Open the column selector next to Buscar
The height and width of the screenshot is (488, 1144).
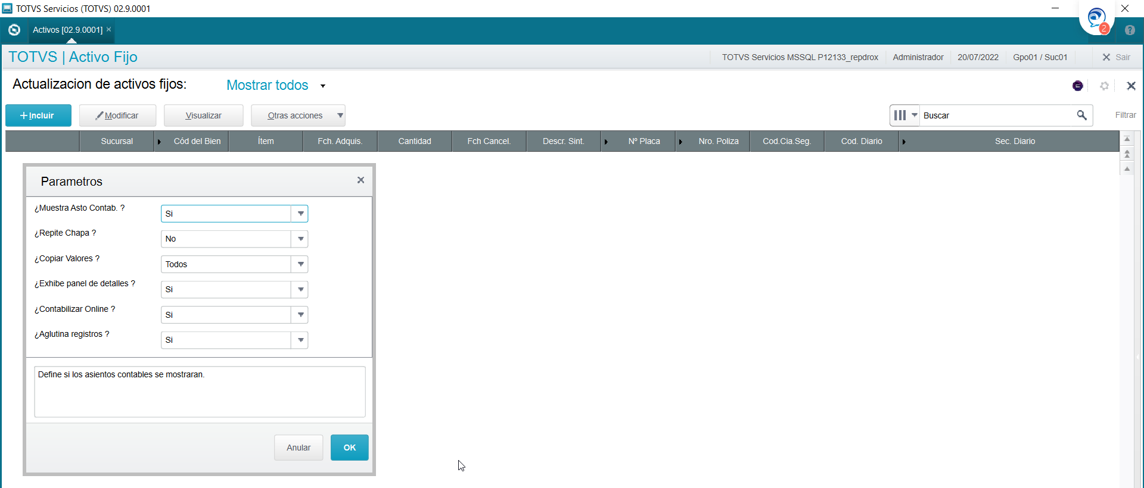tap(905, 115)
